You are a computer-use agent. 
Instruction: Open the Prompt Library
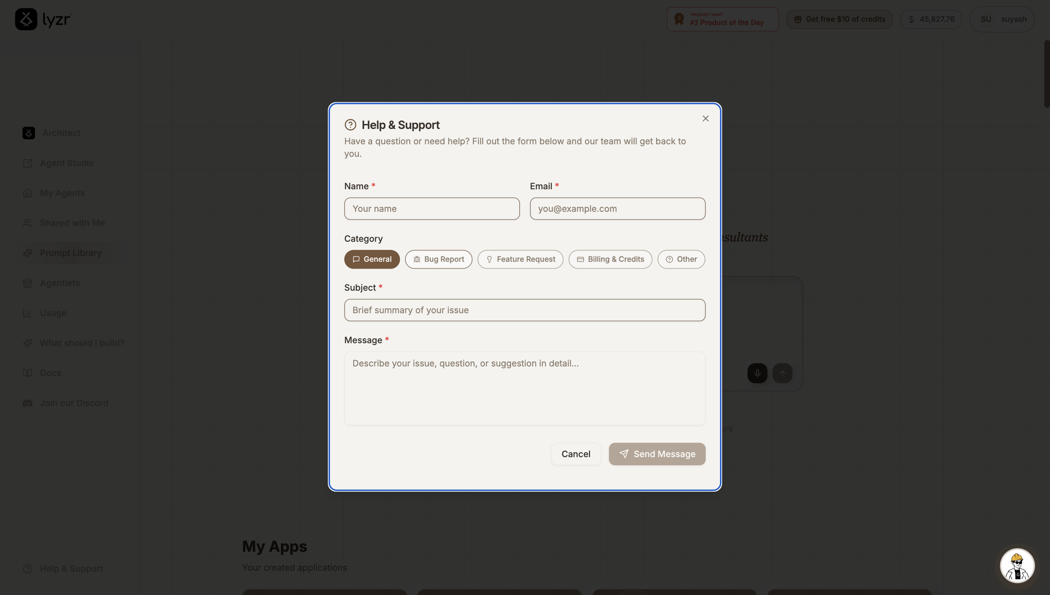tap(70, 252)
